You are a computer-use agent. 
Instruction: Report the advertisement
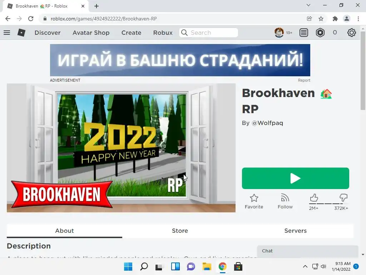[304, 80]
